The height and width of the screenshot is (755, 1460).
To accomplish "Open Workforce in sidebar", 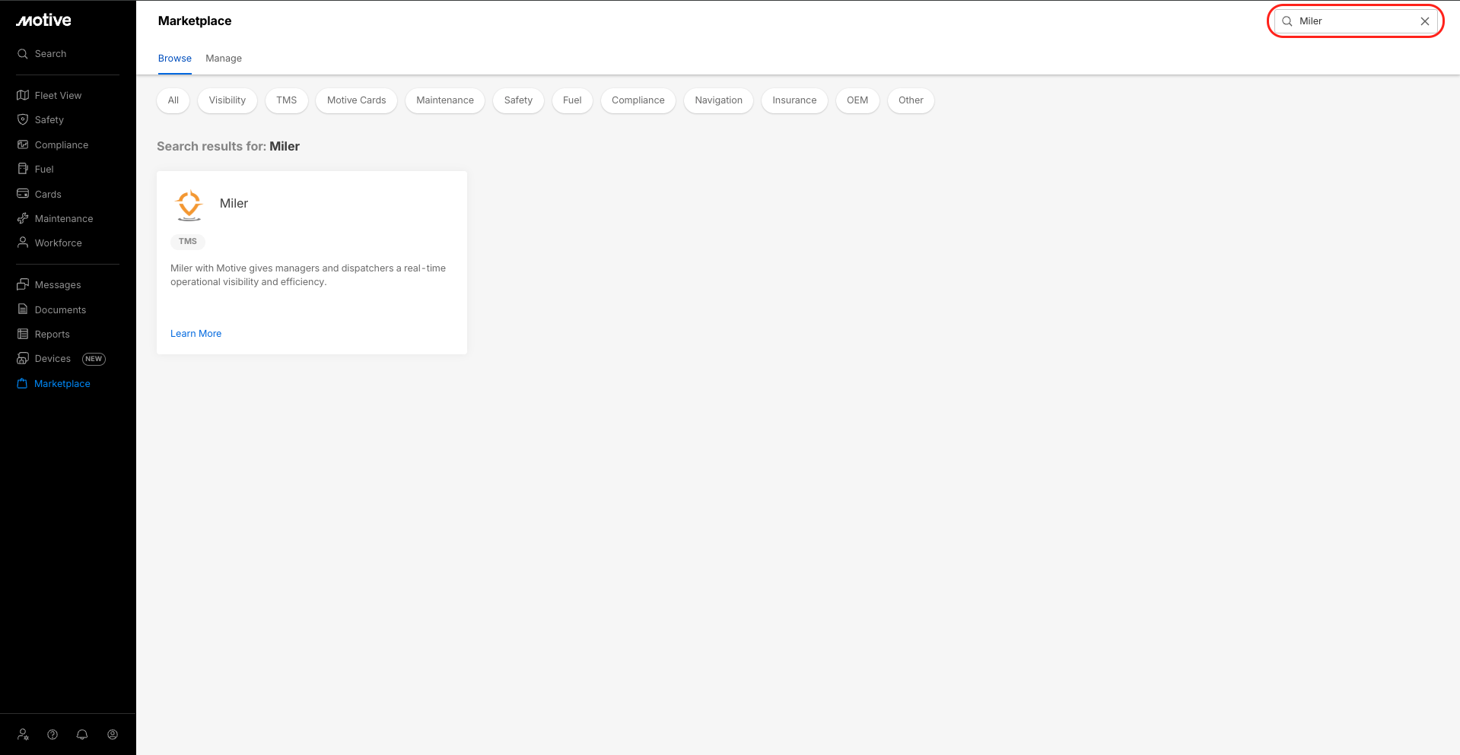I will coord(59,243).
